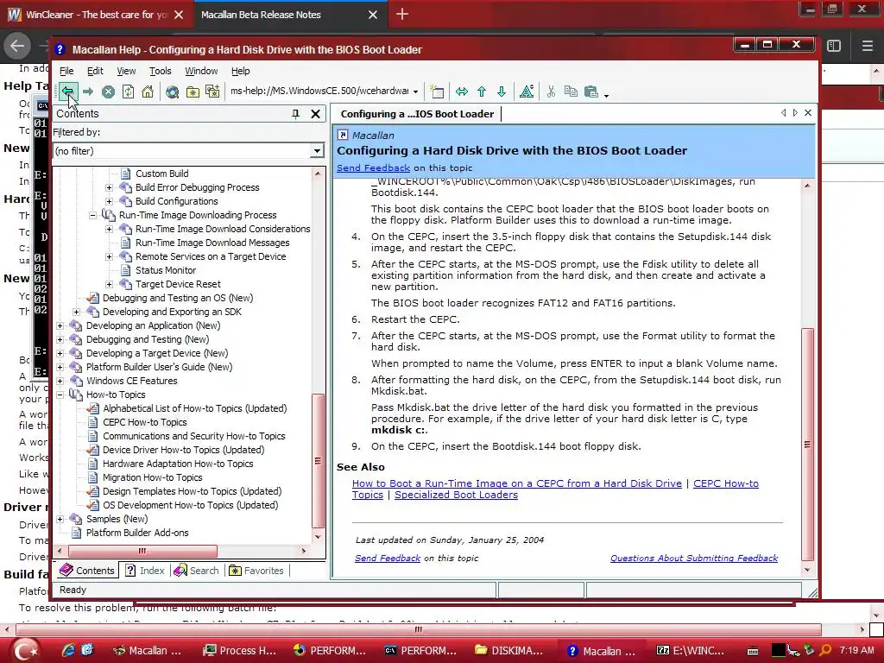Viewport: 884px width, 663px height.
Task: Select Migration How-to Topics tree item
Action: pos(152,477)
